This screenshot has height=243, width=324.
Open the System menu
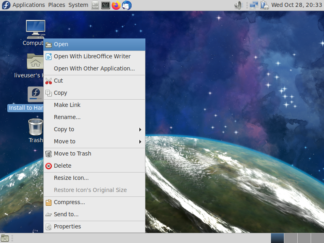coord(78,5)
